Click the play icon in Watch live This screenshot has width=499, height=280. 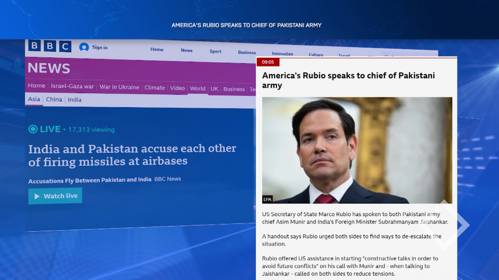[37, 196]
